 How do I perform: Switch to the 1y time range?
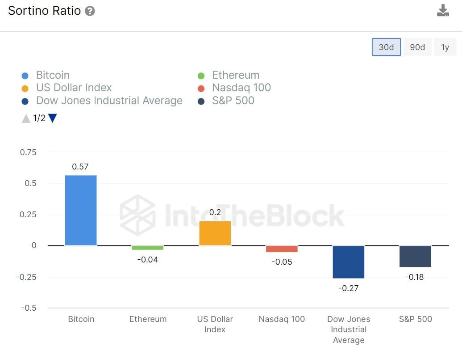445,47
